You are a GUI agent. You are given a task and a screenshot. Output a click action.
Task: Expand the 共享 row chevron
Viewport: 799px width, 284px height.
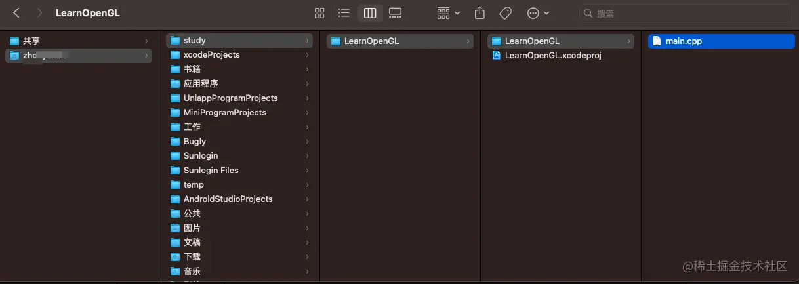click(x=146, y=41)
